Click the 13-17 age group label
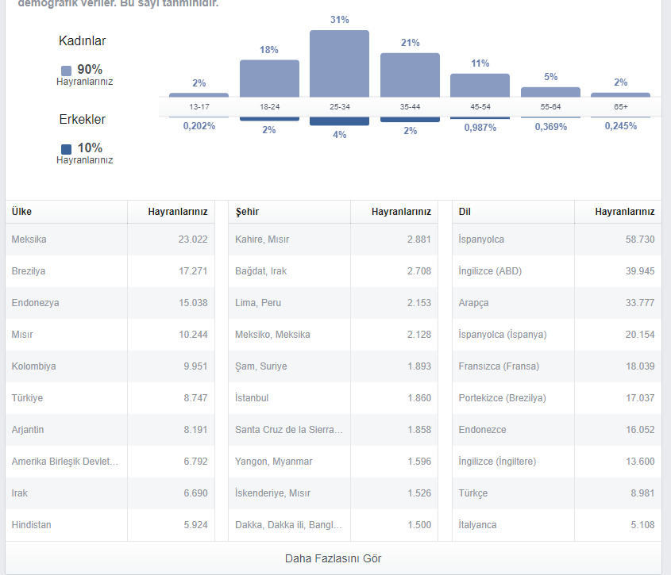The image size is (671, 575). (199, 107)
